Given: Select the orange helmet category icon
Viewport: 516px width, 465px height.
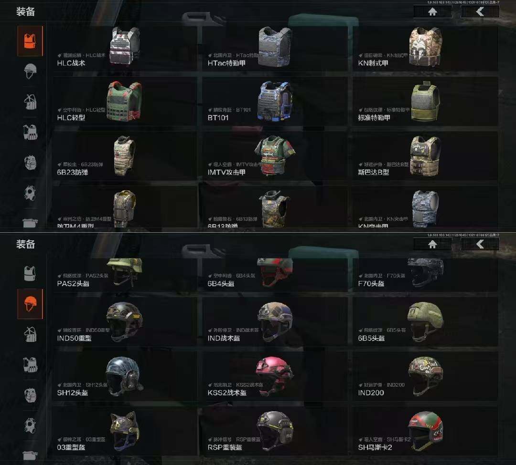Looking at the screenshot, I should (30, 304).
